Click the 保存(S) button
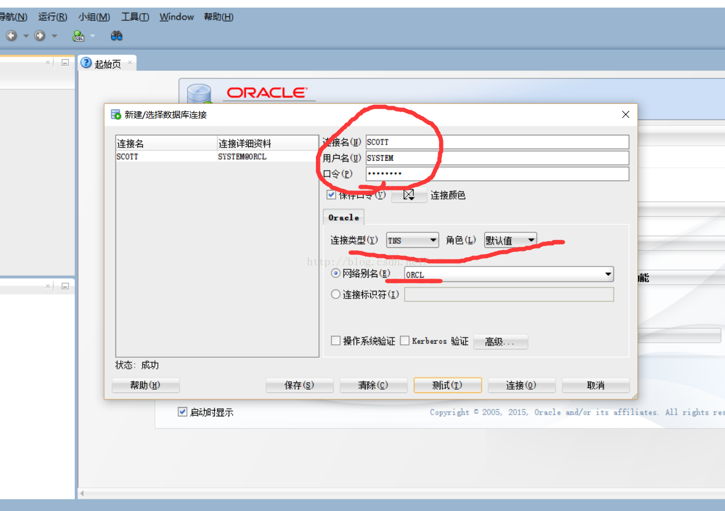This screenshot has width=725, height=511. [300, 386]
